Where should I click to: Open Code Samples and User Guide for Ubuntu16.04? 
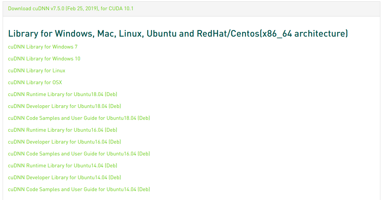coord(79,154)
